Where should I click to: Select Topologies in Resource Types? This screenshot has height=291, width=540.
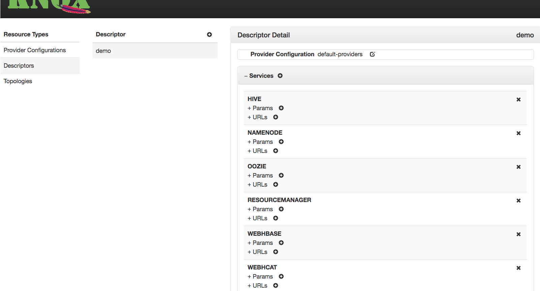[18, 81]
